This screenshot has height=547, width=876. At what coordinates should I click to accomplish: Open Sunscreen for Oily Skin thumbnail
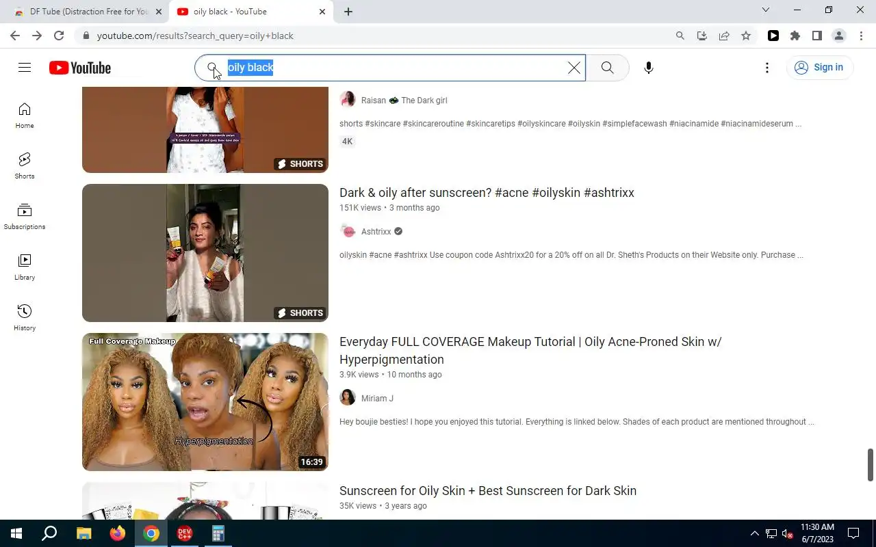click(205, 501)
